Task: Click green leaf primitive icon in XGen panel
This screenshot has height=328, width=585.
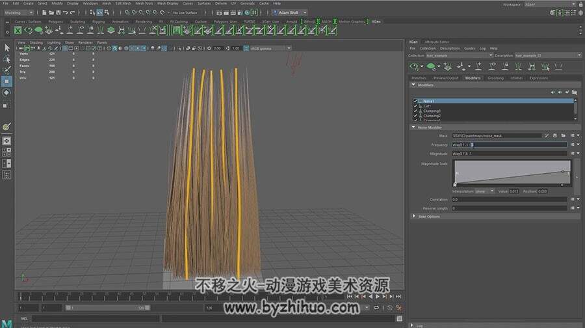Action: [x=431, y=66]
